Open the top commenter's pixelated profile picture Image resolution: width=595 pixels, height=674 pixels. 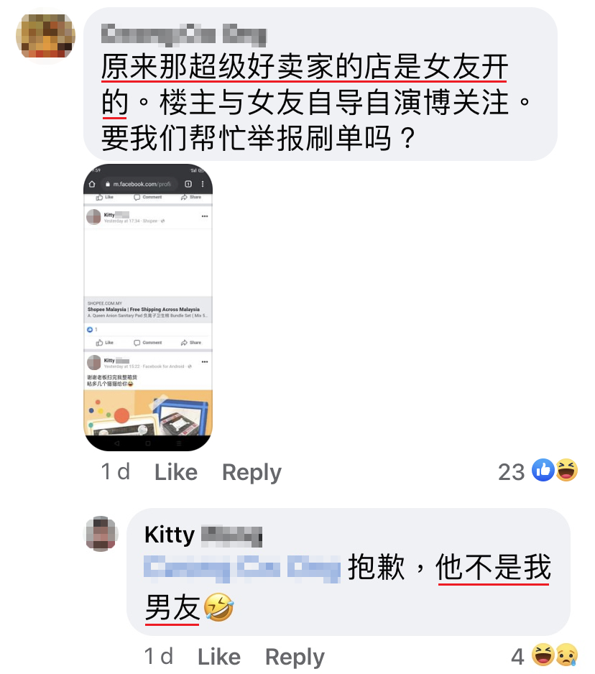pyautogui.click(x=45, y=36)
